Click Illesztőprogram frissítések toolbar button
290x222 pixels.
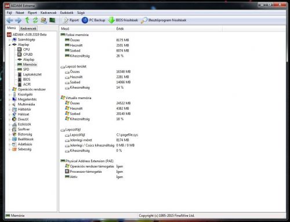pos(164,20)
